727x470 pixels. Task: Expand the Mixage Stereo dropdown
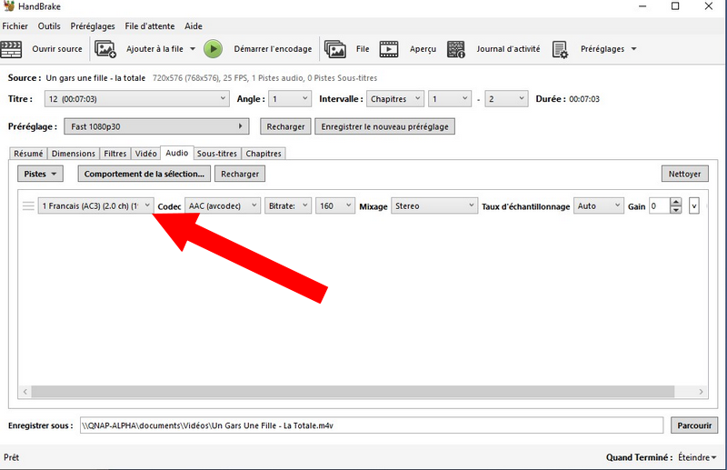pyautogui.click(x=434, y=206)
